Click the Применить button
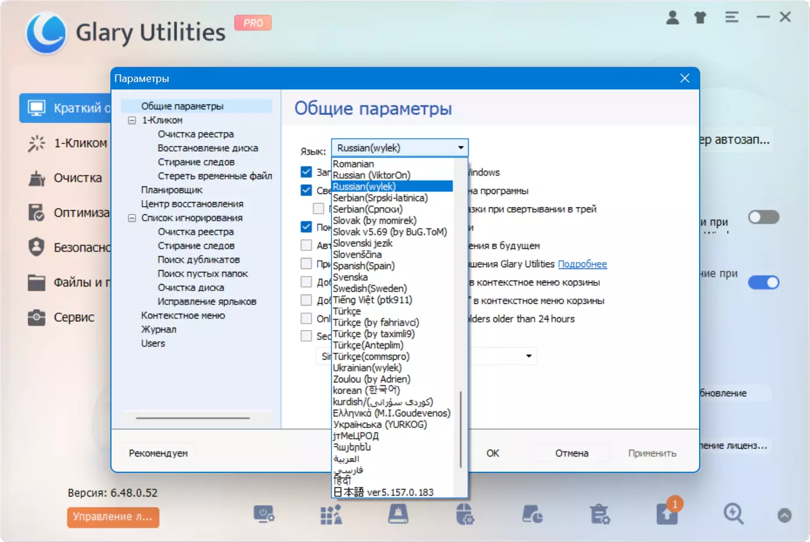810x542 pixels. [652, 453]
